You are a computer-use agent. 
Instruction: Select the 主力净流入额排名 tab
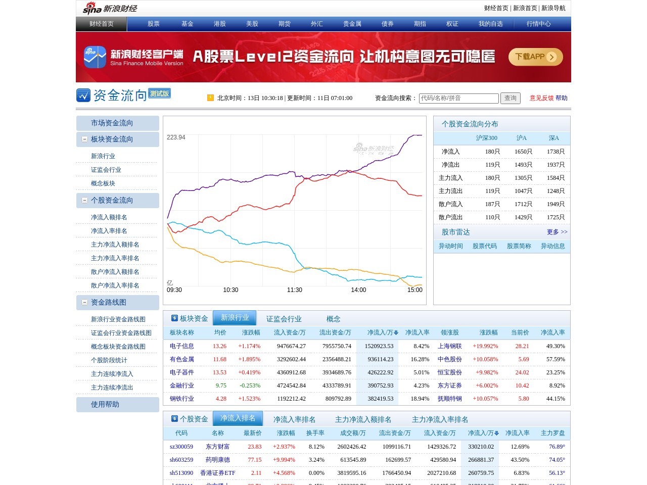pyautogui.click(x=363, y=419)
